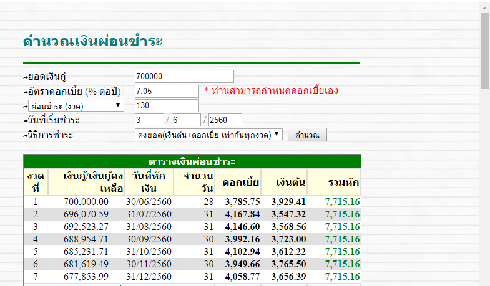This screenshot has height=286, width=490.
Task: Click the installment count field showing 130
Action: pyautogui.click(x=167, y=105)
